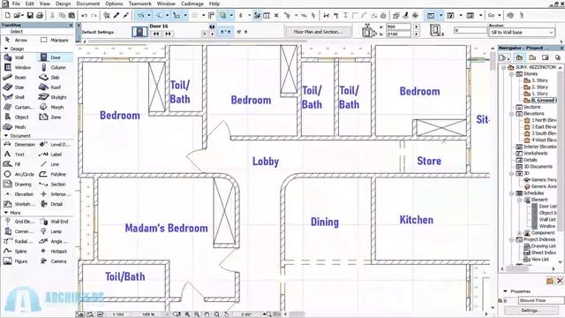Open the Teamwork menu
Image resolution: width=565 pixels, height=318 pixels.
(x=139, y=4)
